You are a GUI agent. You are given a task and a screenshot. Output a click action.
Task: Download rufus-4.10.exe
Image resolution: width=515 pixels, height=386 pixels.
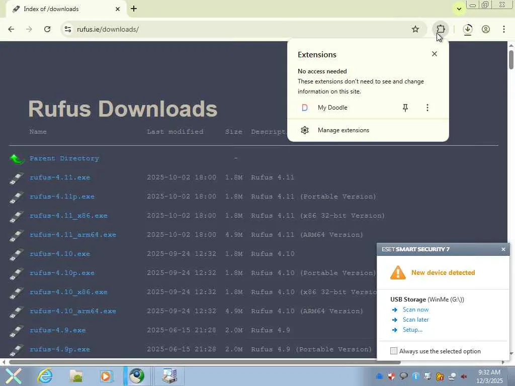[60, 254]
